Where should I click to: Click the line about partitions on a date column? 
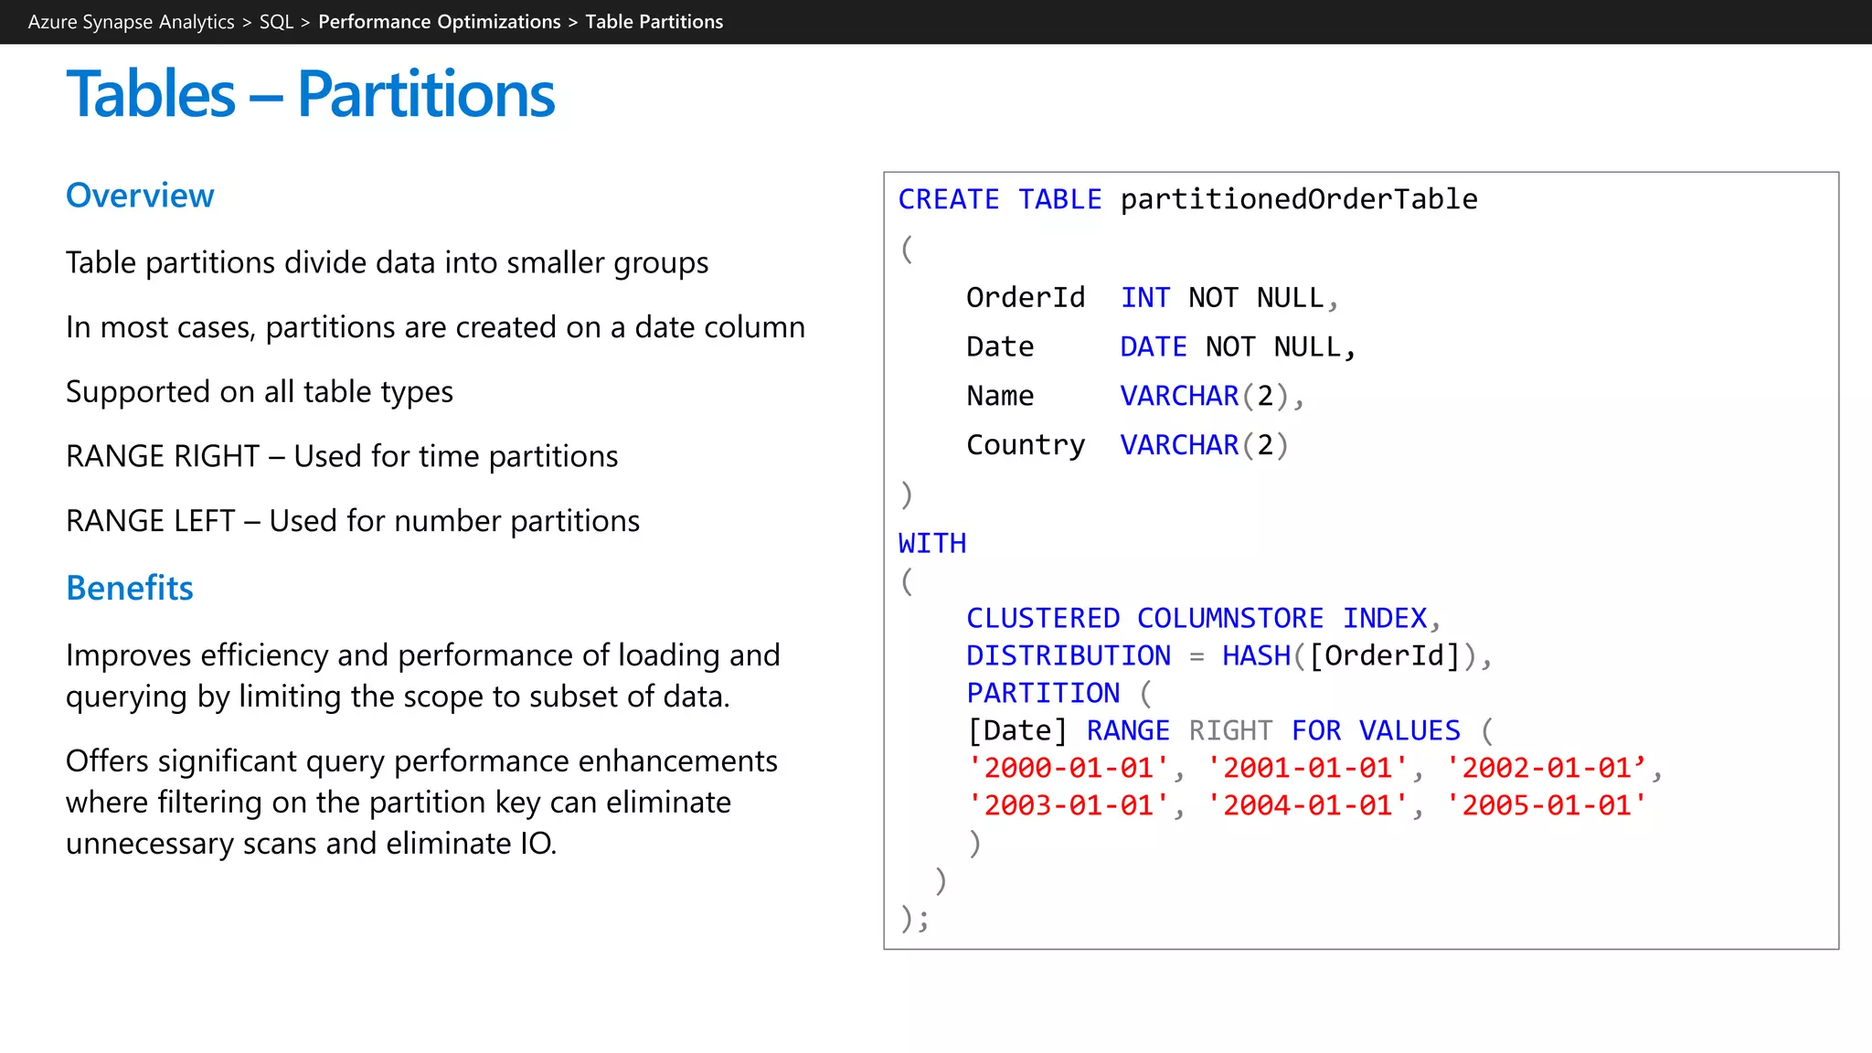(x=436, y=327)
